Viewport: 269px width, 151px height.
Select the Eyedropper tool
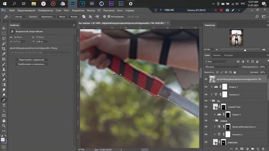pyautogui.click(x=4, y=54)
